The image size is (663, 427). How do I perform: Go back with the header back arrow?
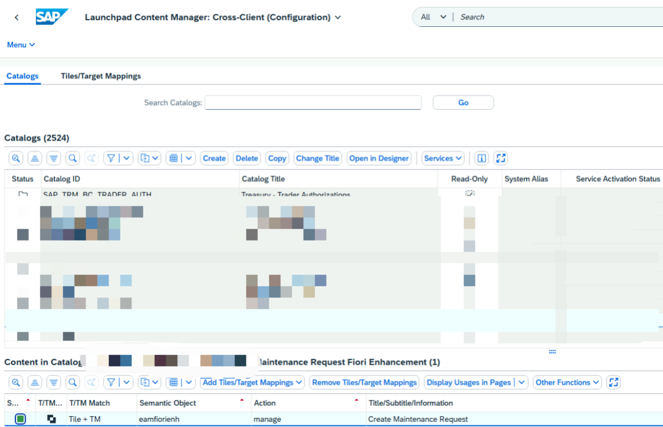[17, 17]
